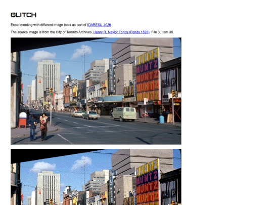Open the IDARESU 2026 link
This screenshot has width=273, height=205.
pos(99,25)
